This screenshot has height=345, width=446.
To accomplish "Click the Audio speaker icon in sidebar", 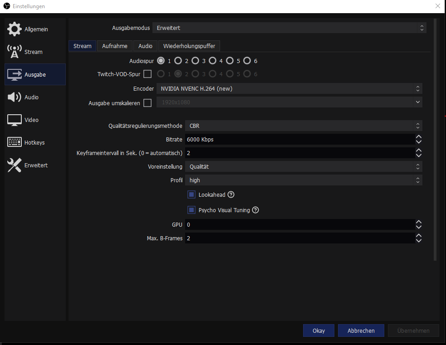I will pyautogui.click(x=15, y=97).
